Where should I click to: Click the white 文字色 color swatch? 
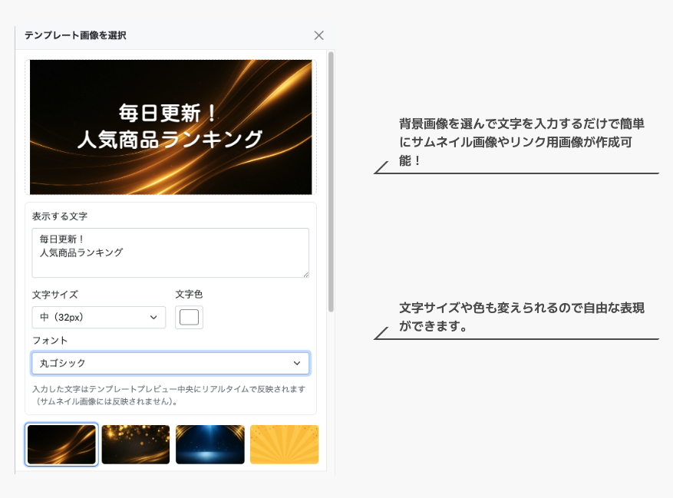(189, 317)
